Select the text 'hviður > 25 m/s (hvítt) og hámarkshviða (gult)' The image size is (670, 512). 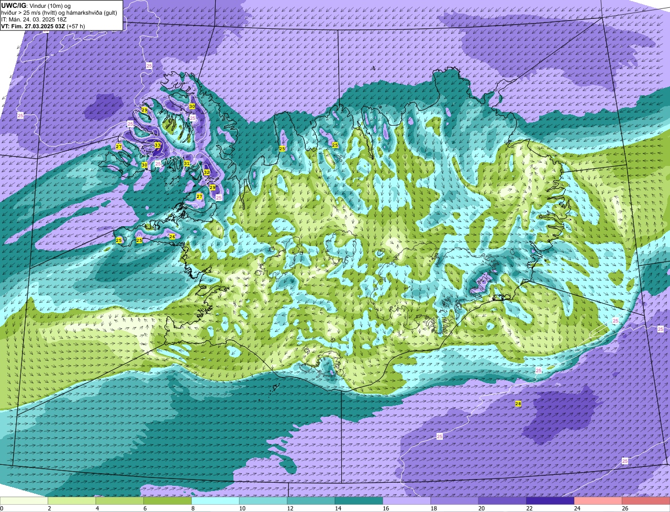pos(59,12)
